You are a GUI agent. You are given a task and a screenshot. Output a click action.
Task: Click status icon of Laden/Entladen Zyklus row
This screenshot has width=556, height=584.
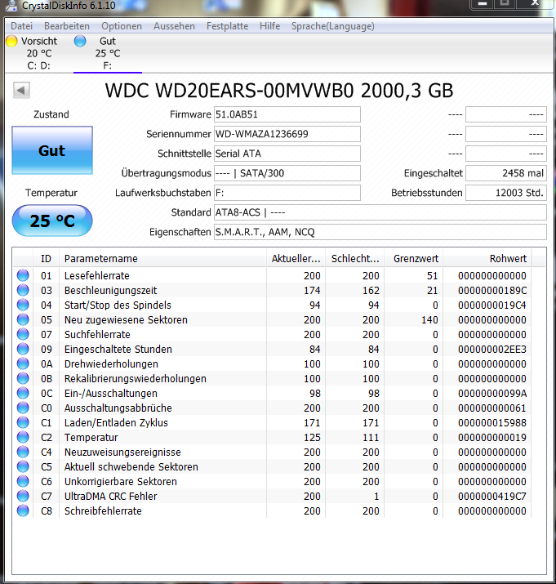23,423
